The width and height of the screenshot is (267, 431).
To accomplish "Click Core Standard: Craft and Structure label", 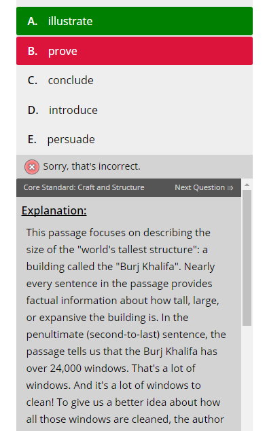I will click(x=84, y=187).
